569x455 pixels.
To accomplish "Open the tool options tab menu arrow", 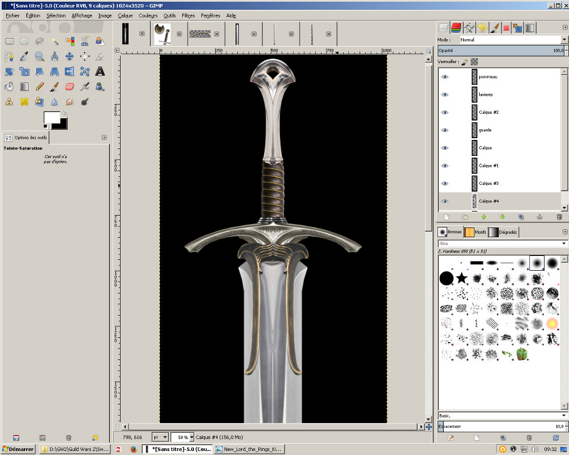I will tap(104, 138).
